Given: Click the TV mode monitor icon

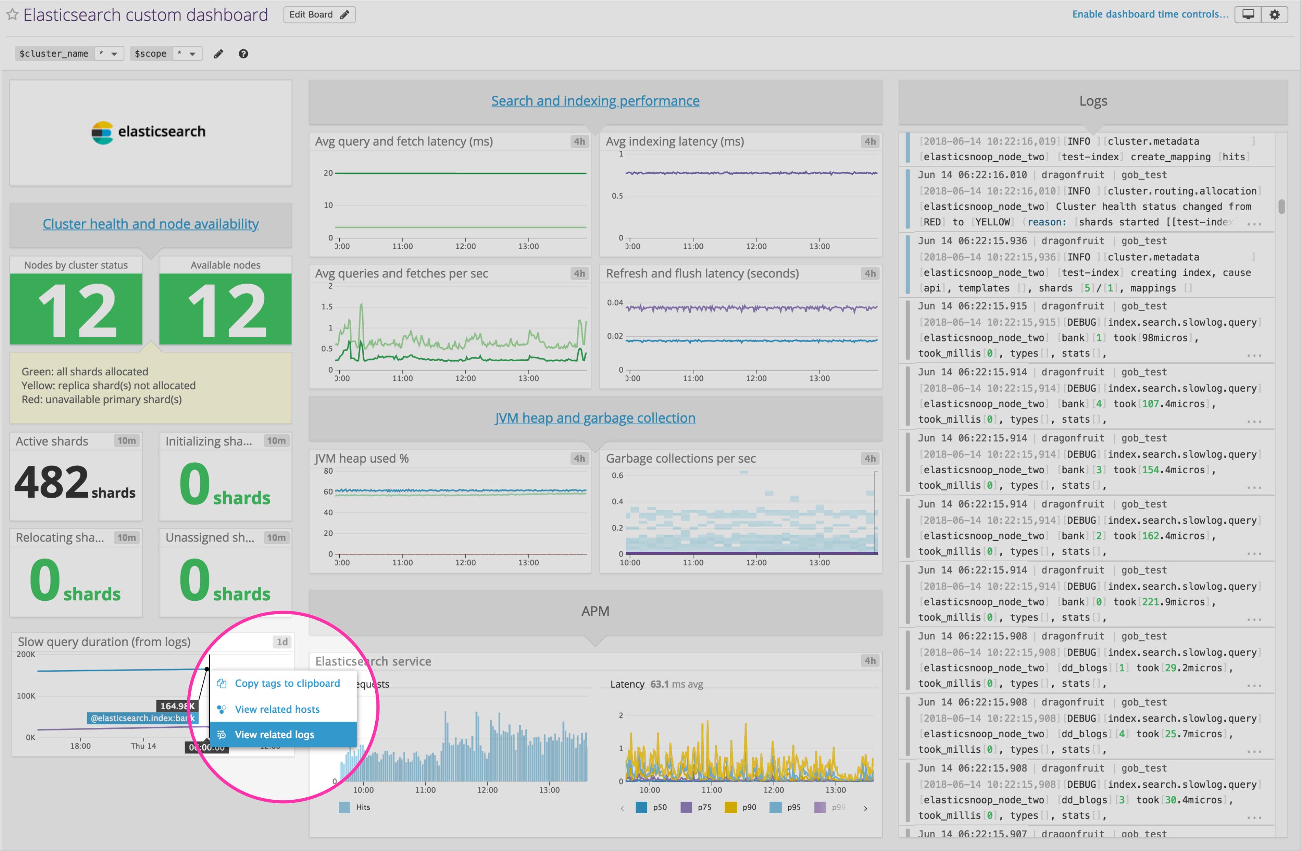Looking at the screenshot, I should pyautogui.click(x=1248, y=14).
